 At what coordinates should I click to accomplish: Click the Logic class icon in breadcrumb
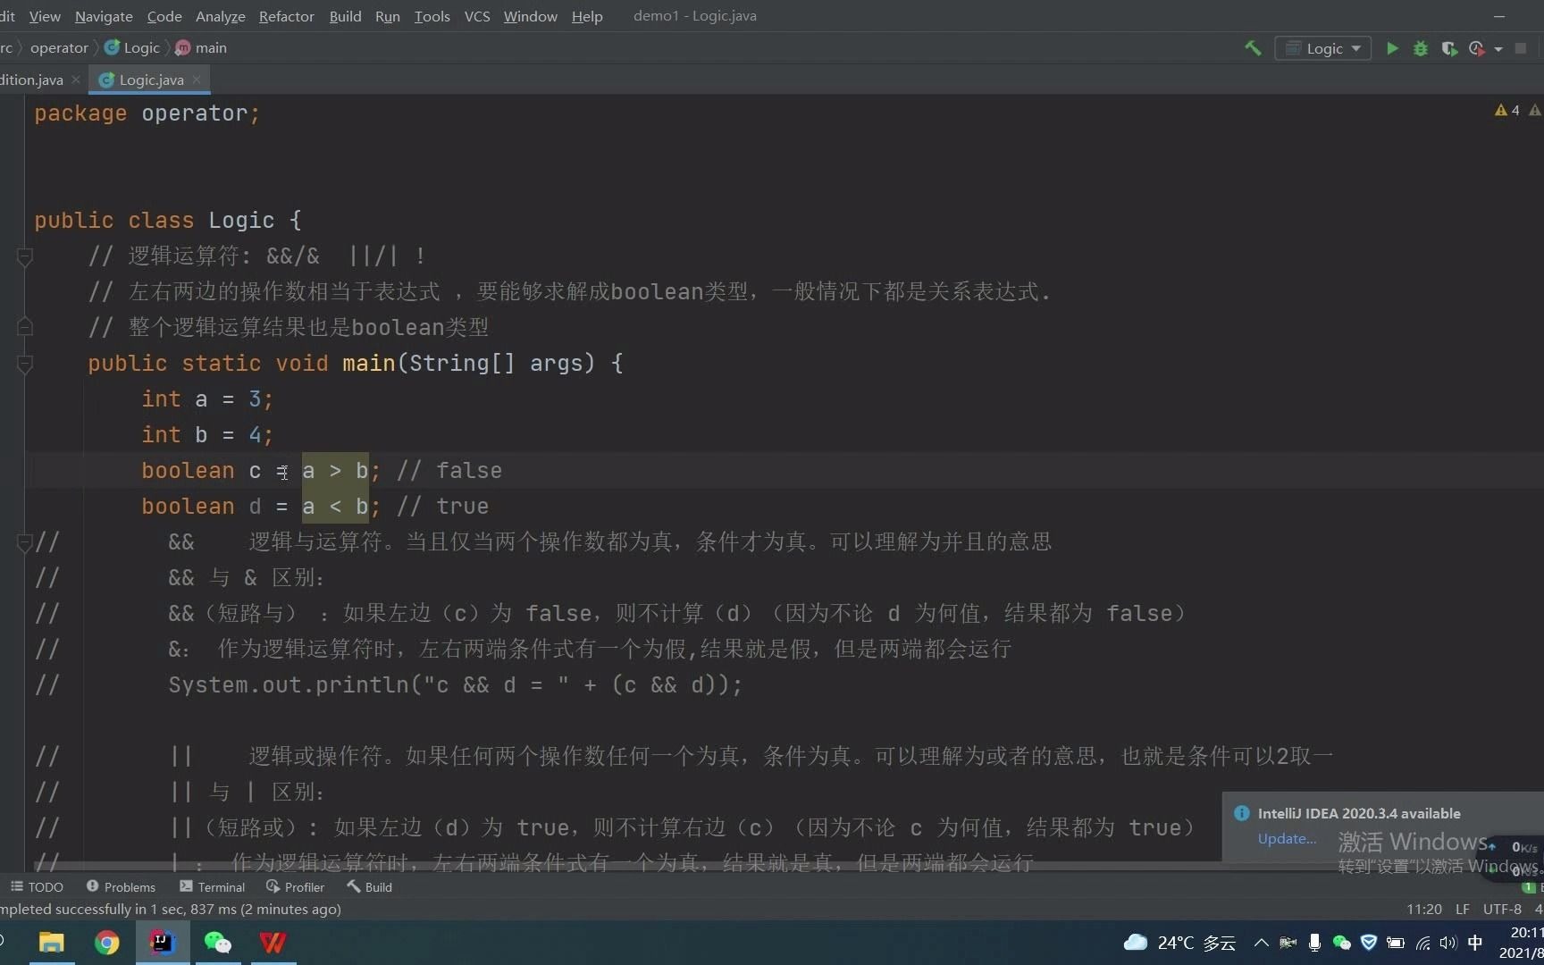(x=112, y=47)
